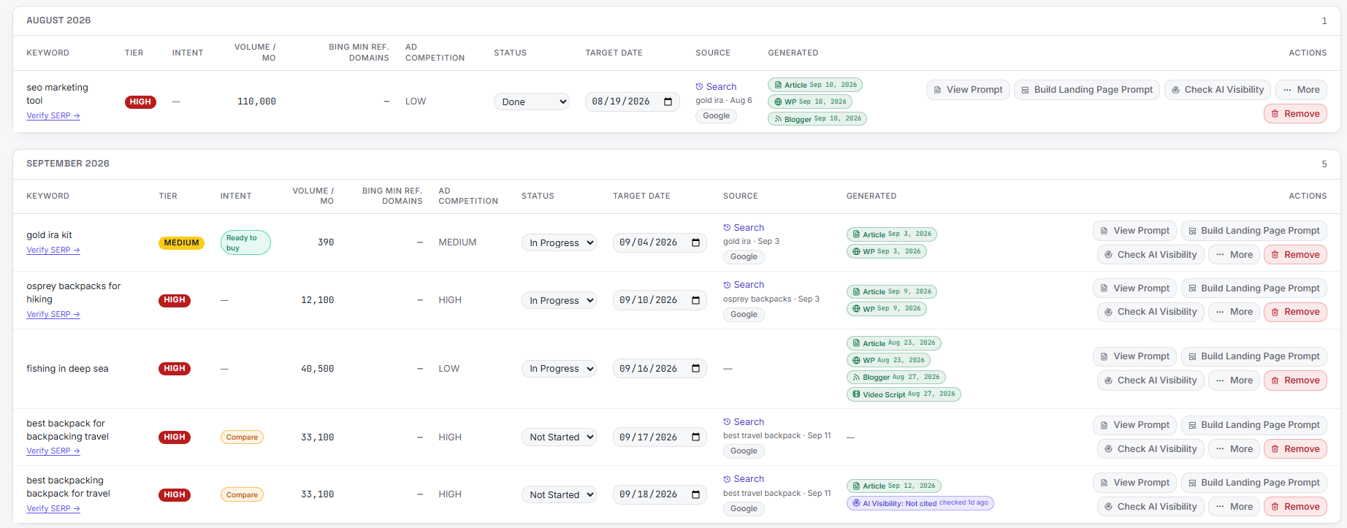Open the Blogger Sep 10, 2026 generated badge
This screenshot has height=528, width=1347.
pos(817,118)
